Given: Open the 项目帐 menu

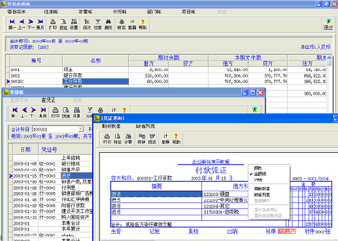Looking at the screenshot, I should [x=189, y=12].
